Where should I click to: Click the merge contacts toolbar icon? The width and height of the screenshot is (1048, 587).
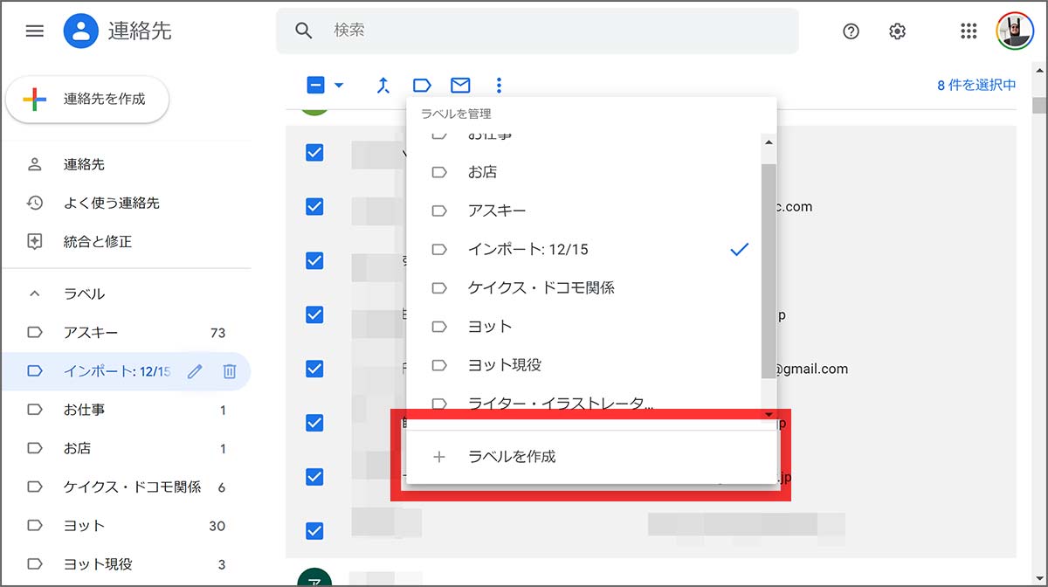point(383,85)
